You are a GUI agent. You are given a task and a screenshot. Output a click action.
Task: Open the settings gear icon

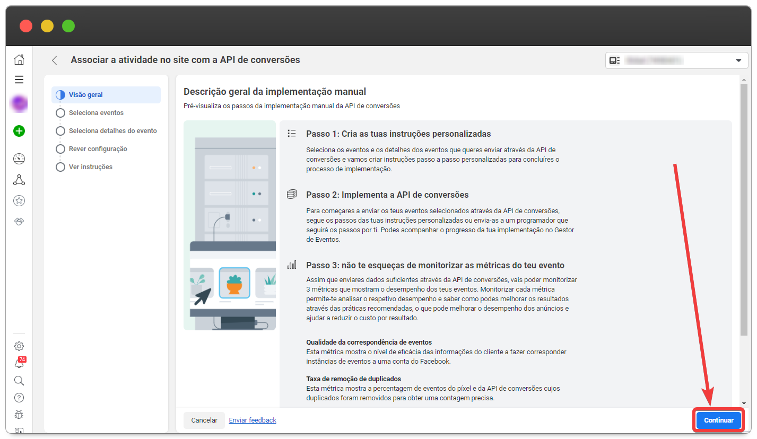click(x=19, y=346)
